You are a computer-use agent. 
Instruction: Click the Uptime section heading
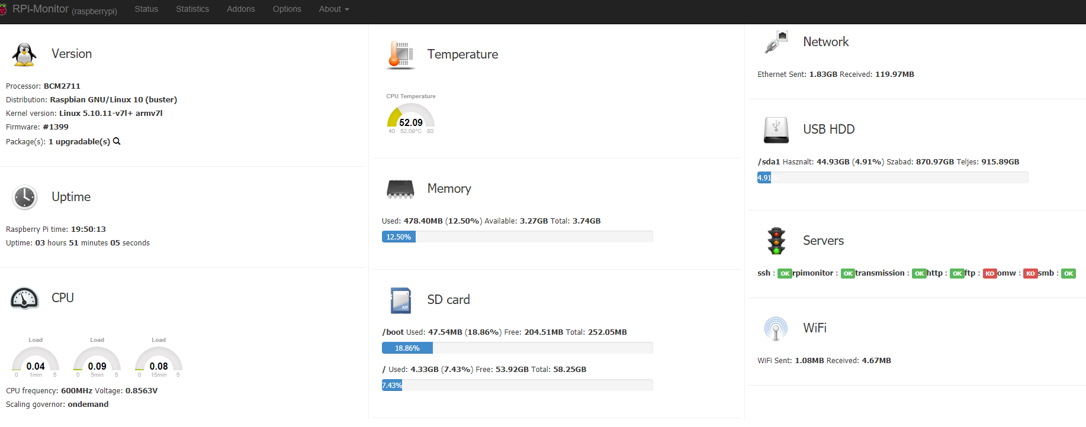tap(71, 197)
